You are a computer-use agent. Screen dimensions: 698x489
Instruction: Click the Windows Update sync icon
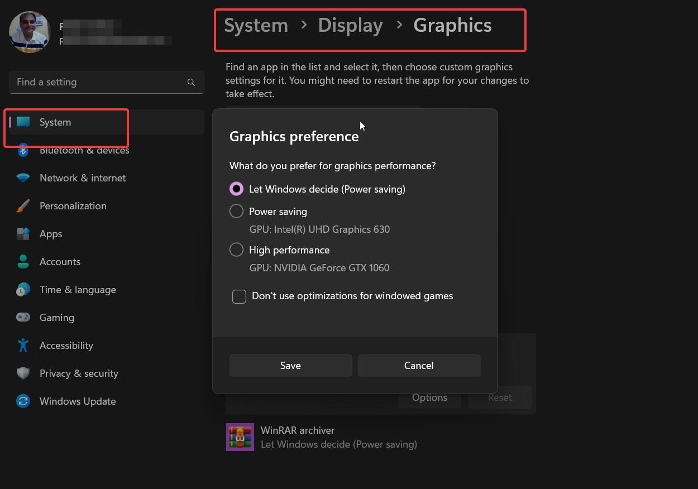pos(23,401)
